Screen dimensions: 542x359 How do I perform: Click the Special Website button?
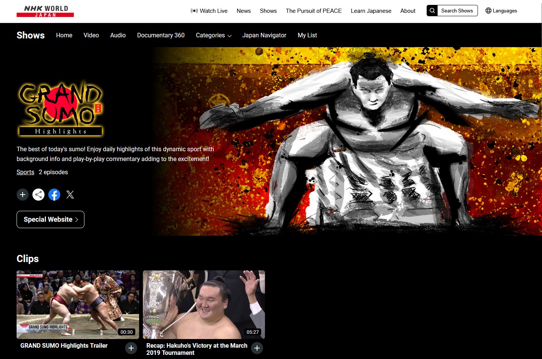coord(51,219)
